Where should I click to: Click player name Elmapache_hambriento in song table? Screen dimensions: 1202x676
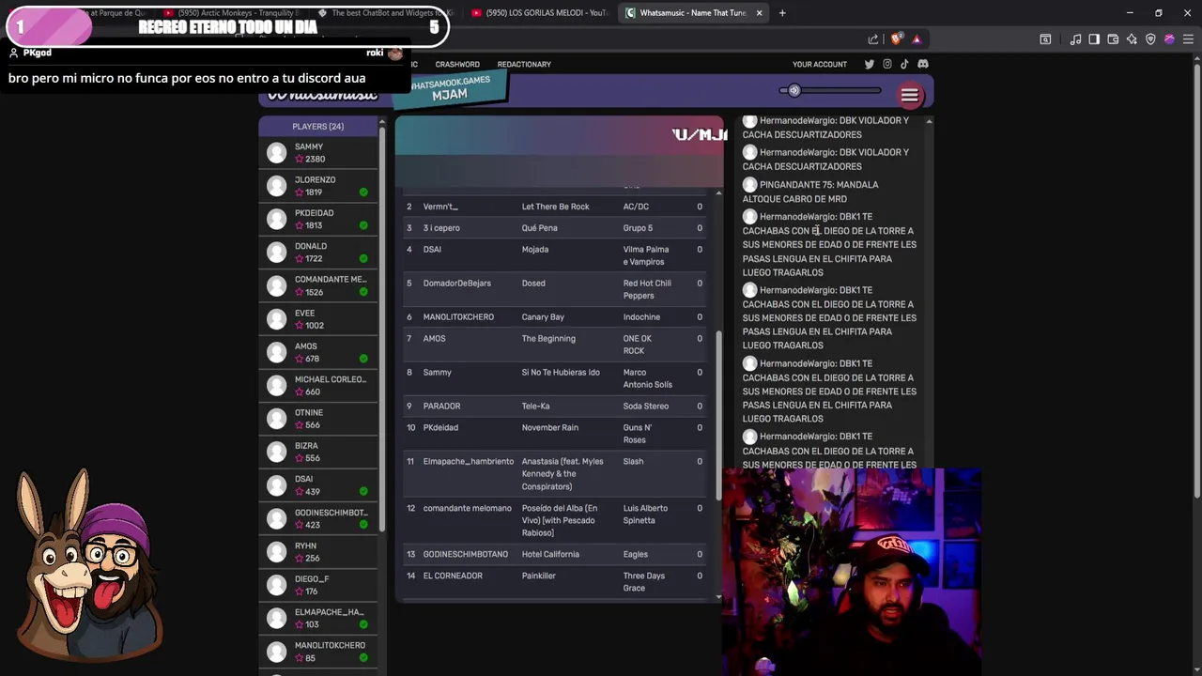pyautogui.click(x=468, y=461)
